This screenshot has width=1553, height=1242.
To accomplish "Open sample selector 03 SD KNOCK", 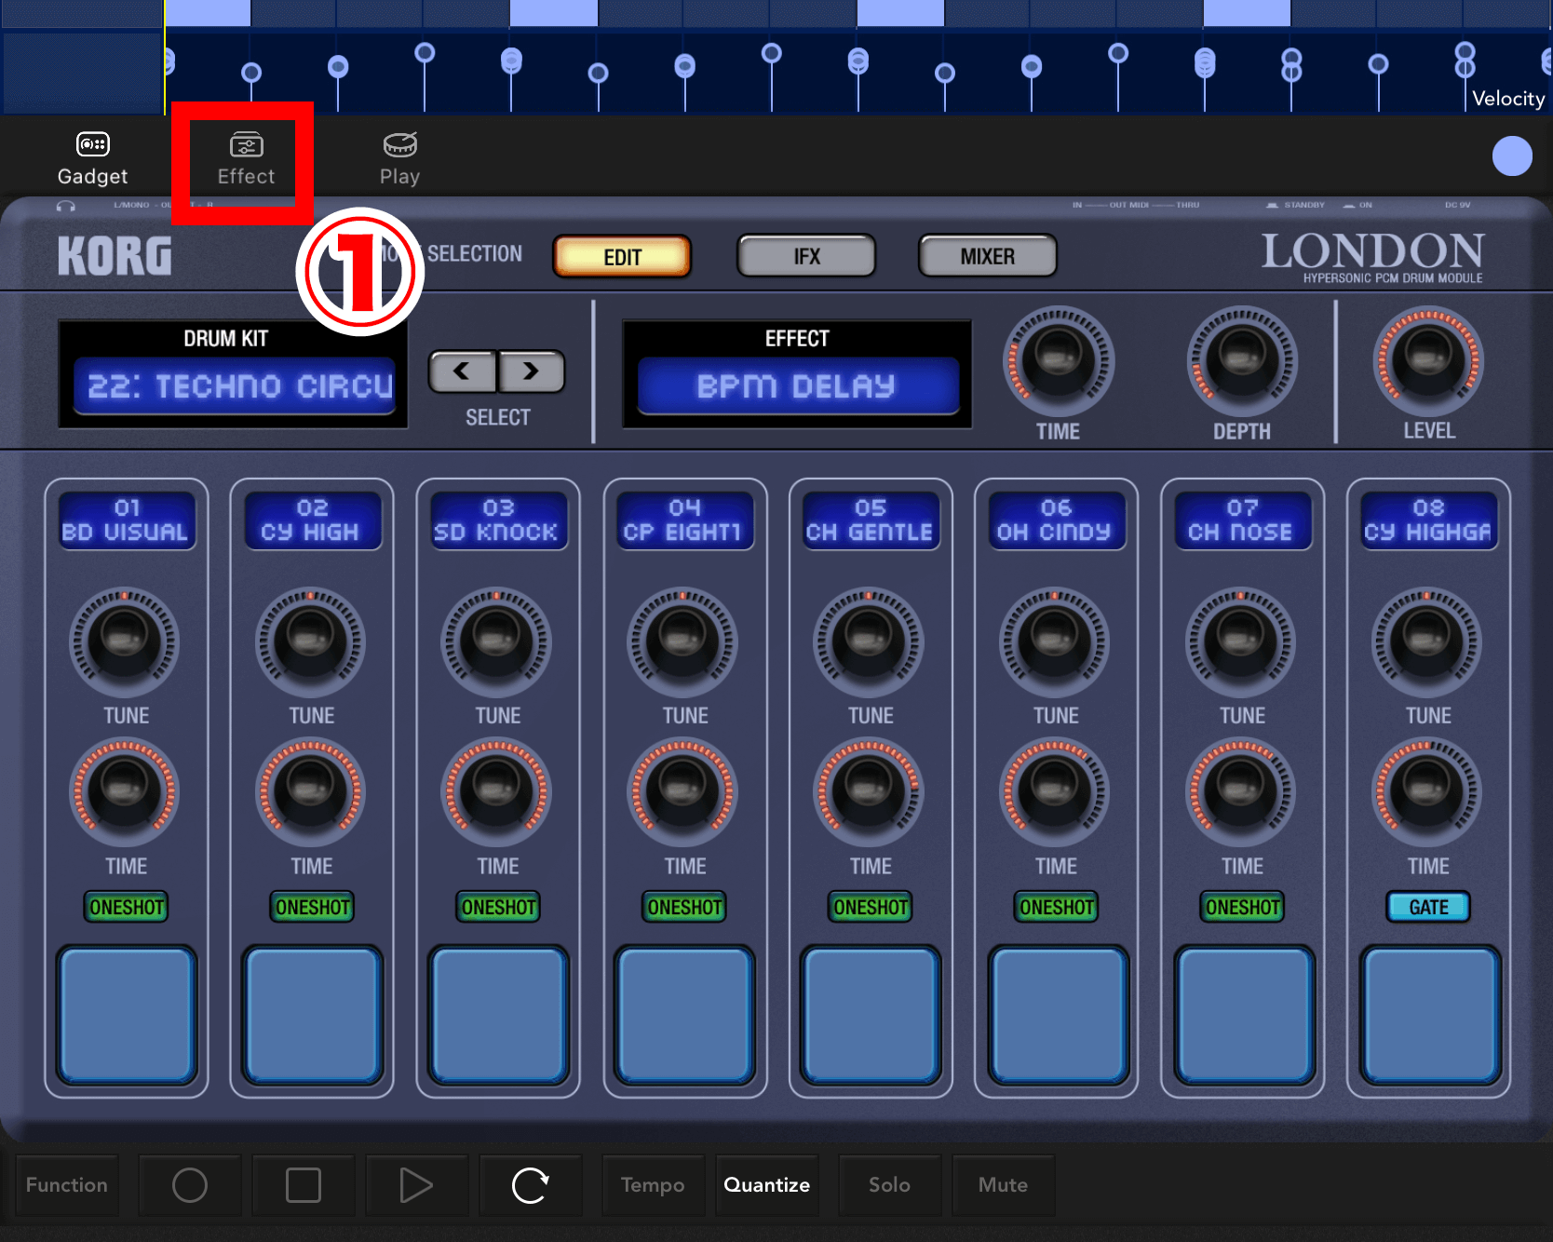I will pos(498,520).
